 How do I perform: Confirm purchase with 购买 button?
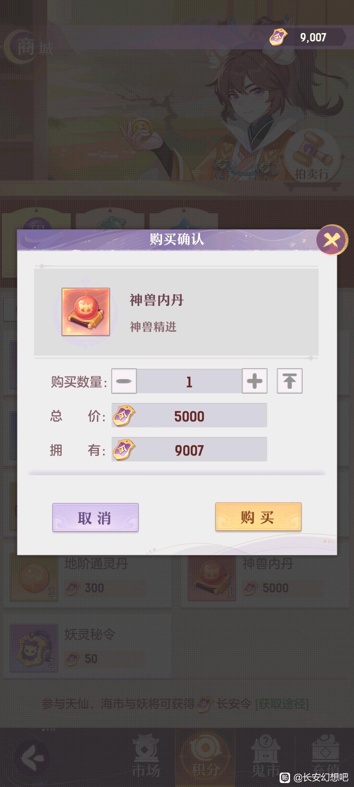click(258, 517)
